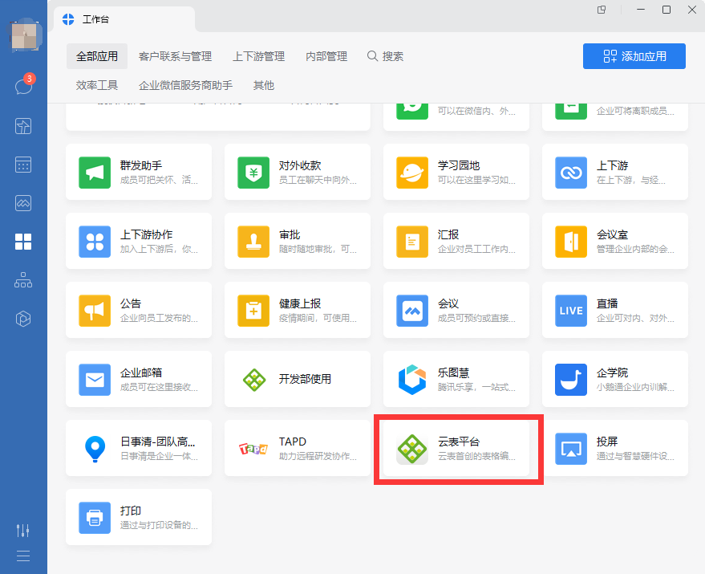This screenshot has height=574, width=705.
Task: Switch to 客户联系与管理 tab
Action: pyautogui.click(x=176, y=56)
